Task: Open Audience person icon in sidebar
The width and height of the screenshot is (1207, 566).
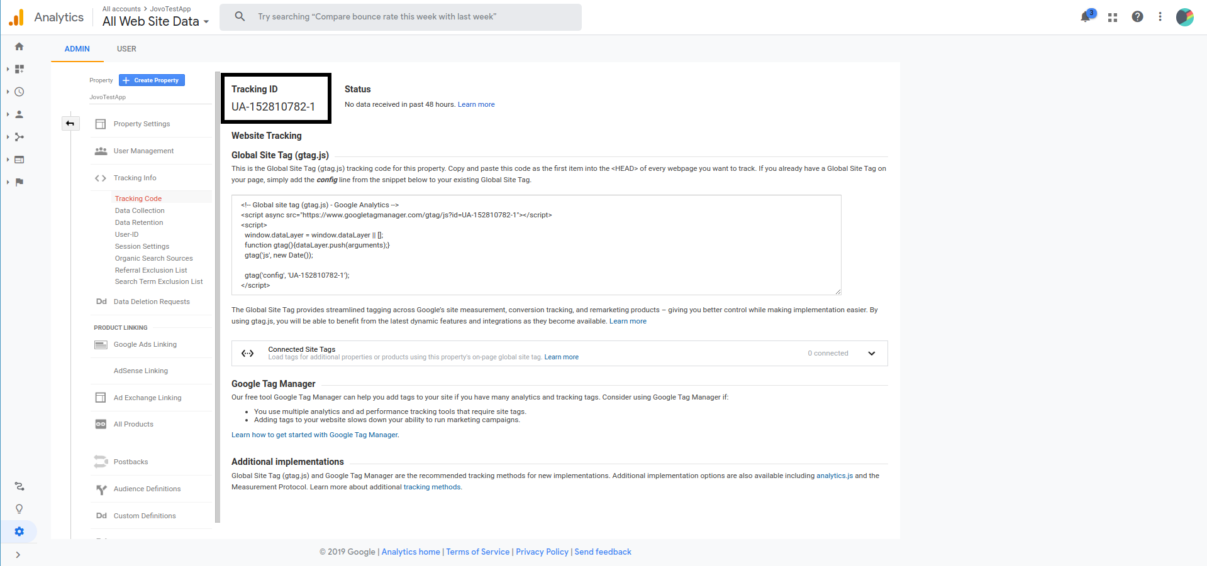Action: (x=19, y=114)
